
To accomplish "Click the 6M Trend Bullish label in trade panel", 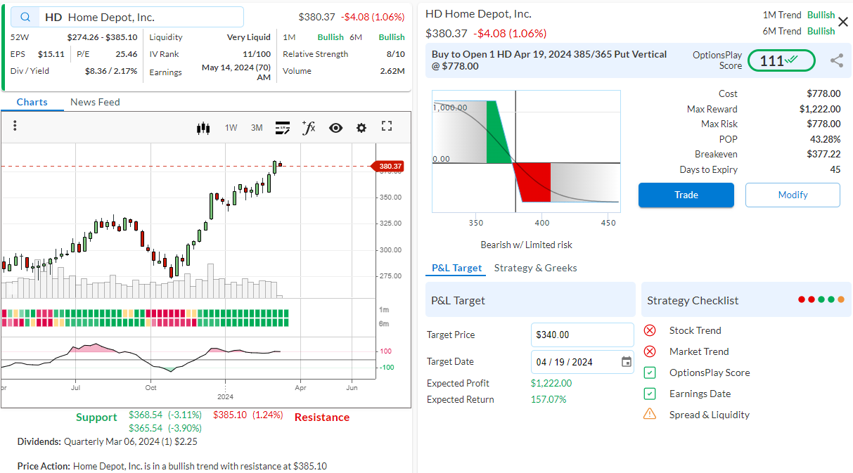I will [x=799, y=31].
